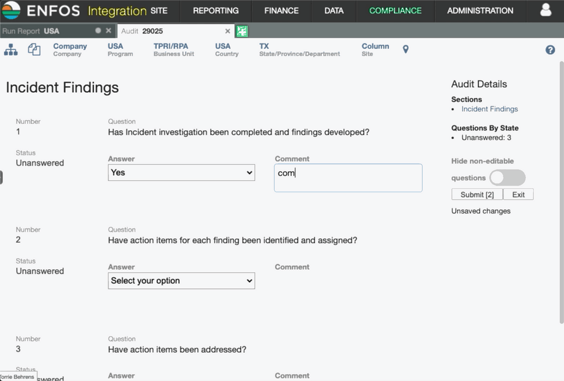Click the Exit button
The height and width of the screenshot is (381, 564).
518,195
